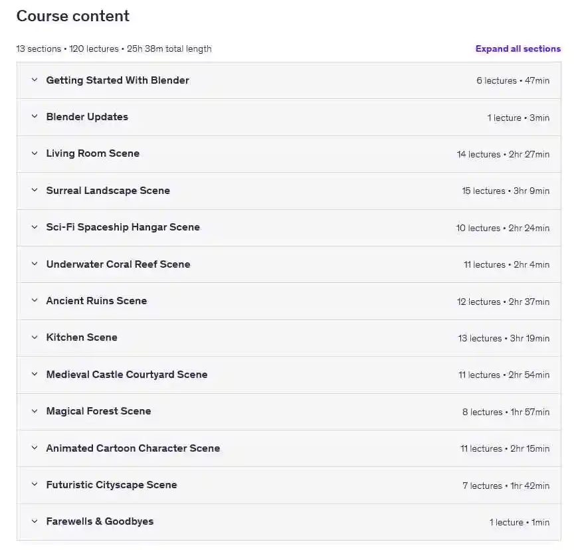
Task: Expand the Animated Cartoon Character Scene chevron
Action: (35, 448)
